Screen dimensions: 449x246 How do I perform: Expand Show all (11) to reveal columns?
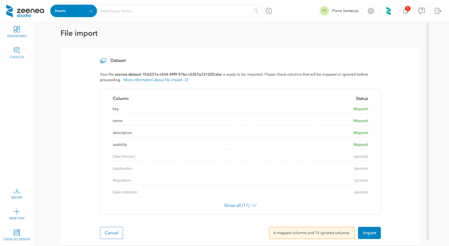237,205
